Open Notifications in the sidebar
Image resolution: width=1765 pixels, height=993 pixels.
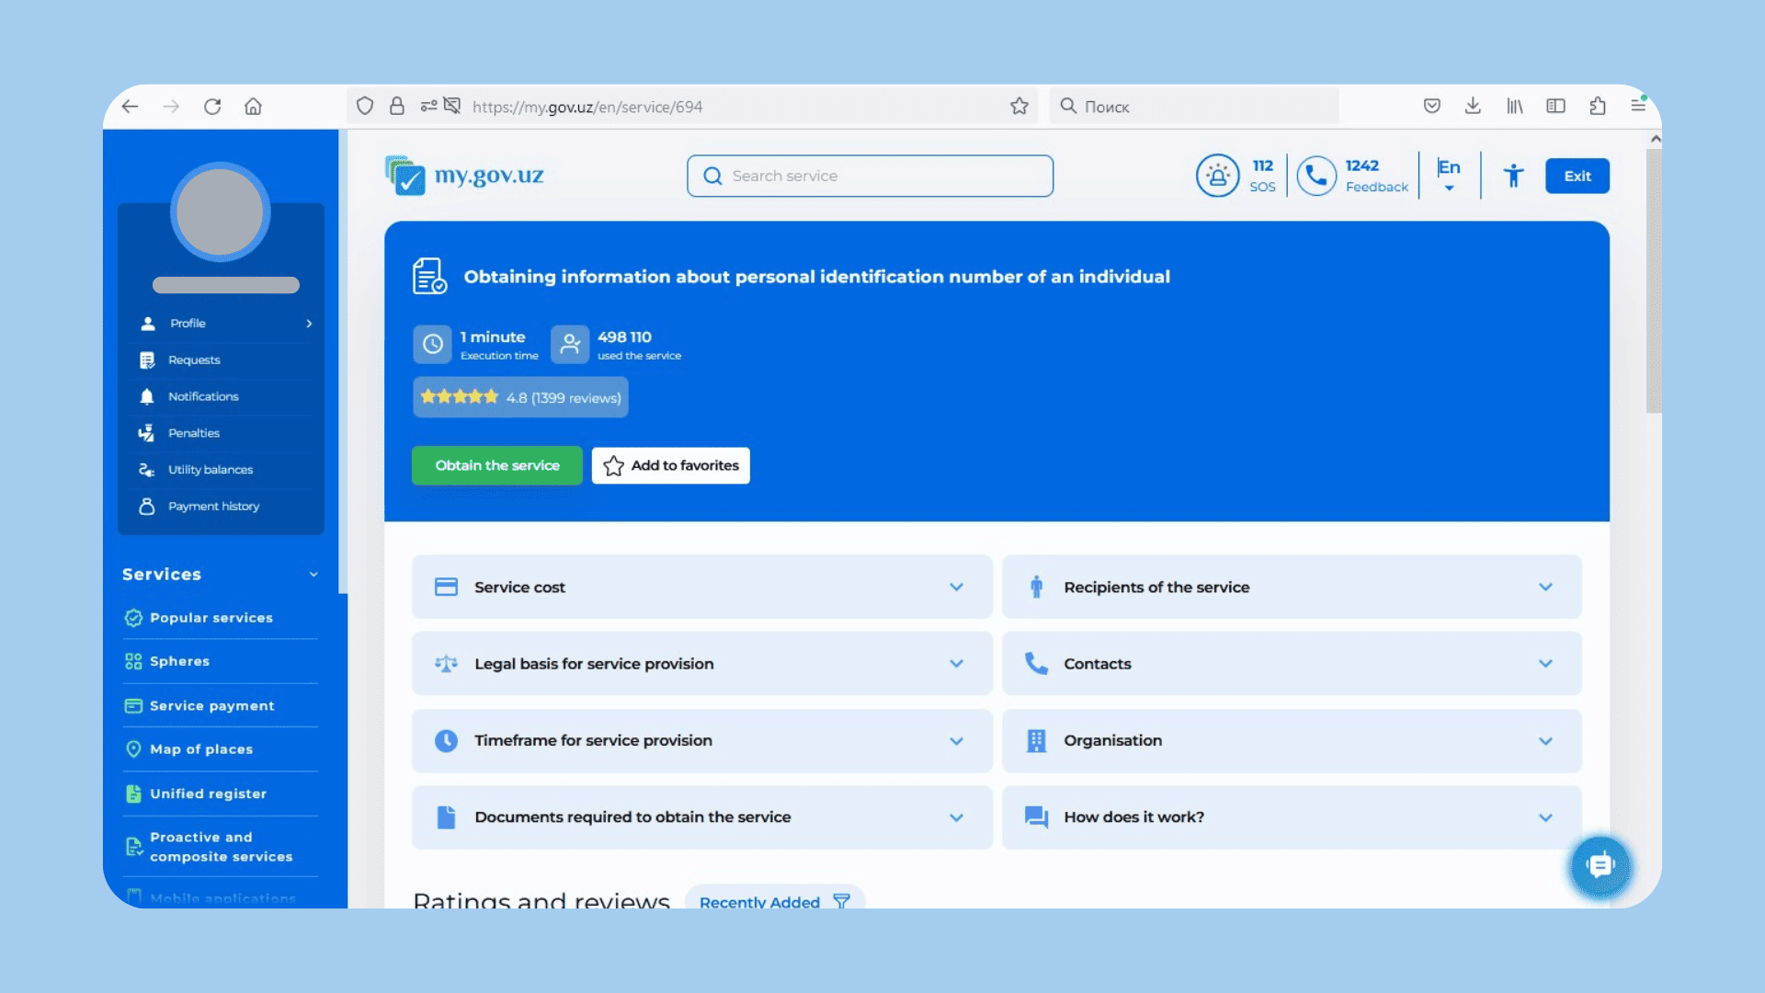[x=203, y=396]
